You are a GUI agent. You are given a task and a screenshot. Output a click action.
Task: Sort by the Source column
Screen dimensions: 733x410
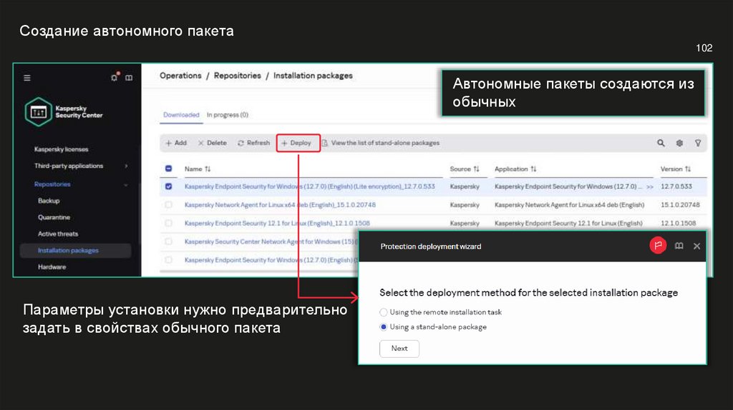tap(464, 169)
